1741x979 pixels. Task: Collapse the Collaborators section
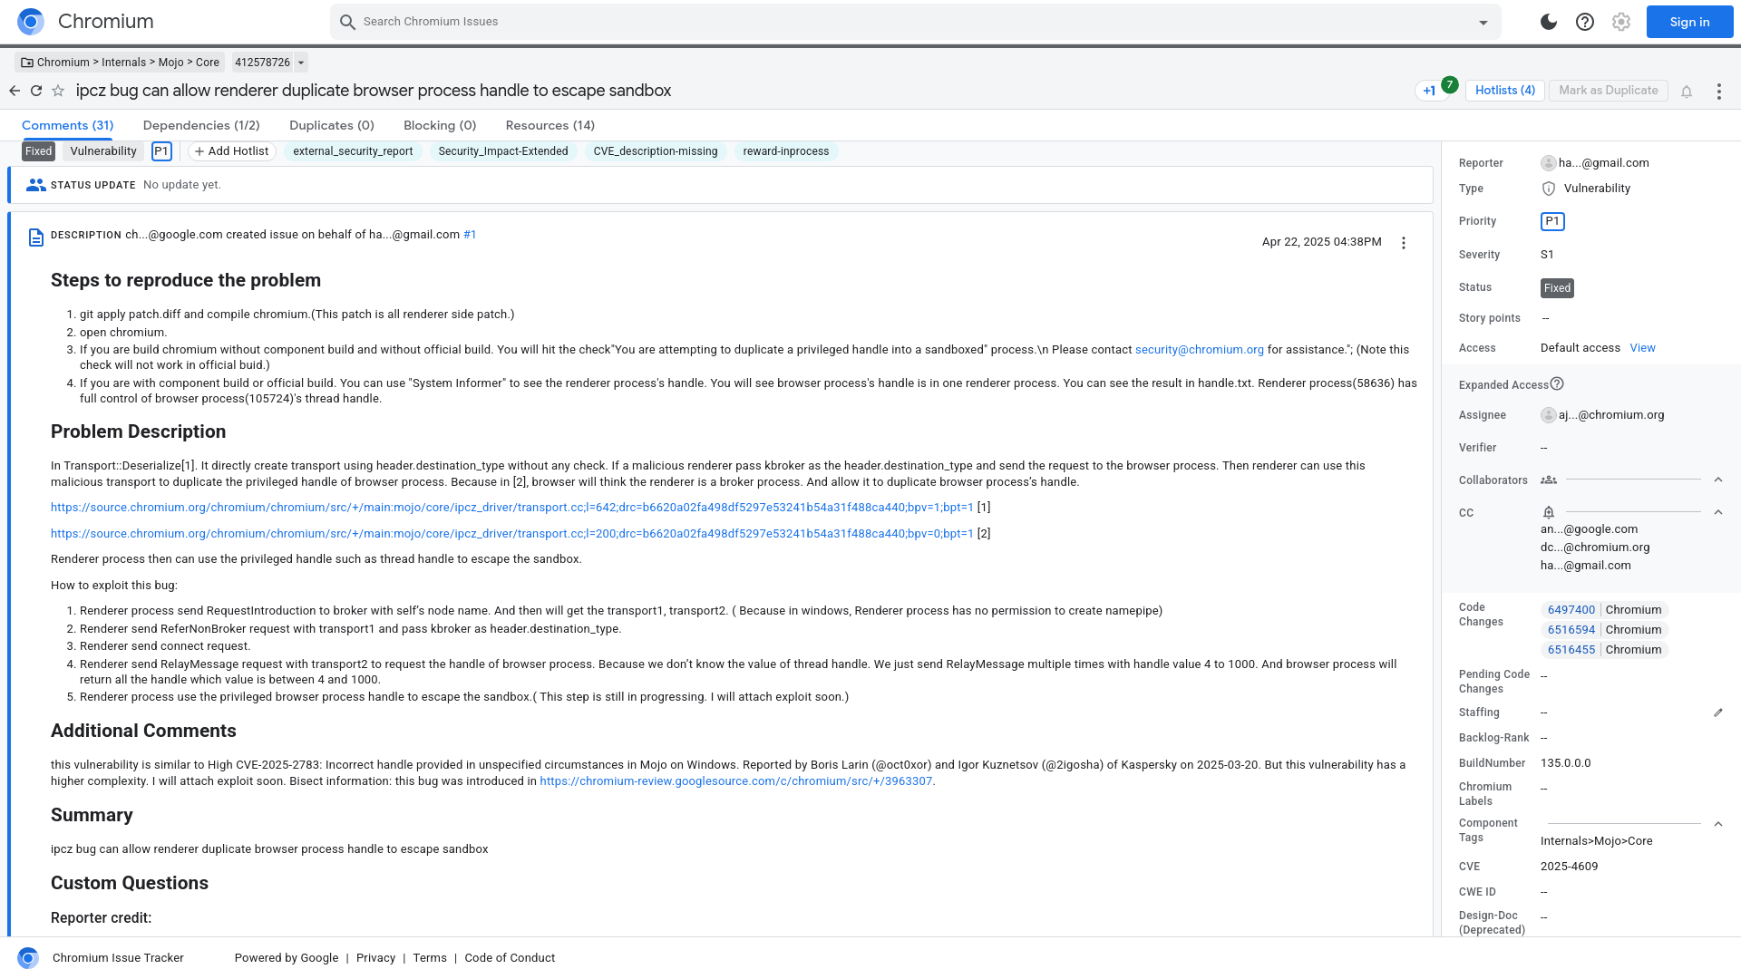(1718, 480)
